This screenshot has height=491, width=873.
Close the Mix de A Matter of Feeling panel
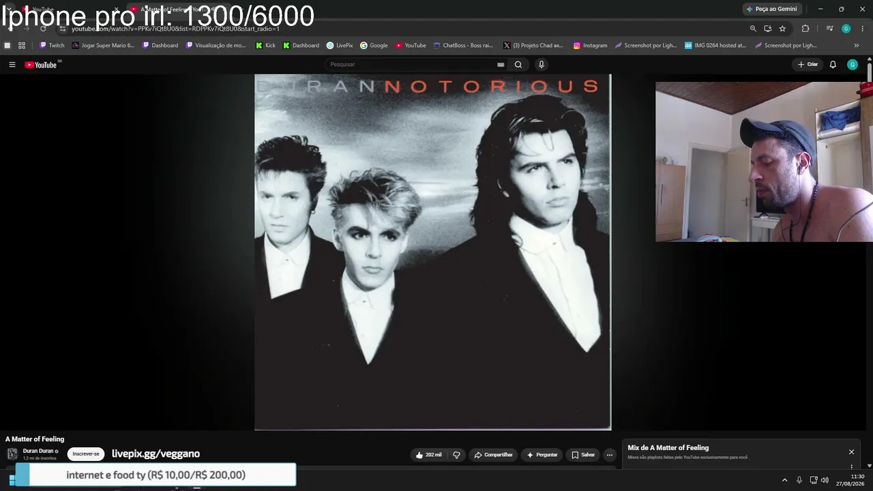tap(851, 452)
